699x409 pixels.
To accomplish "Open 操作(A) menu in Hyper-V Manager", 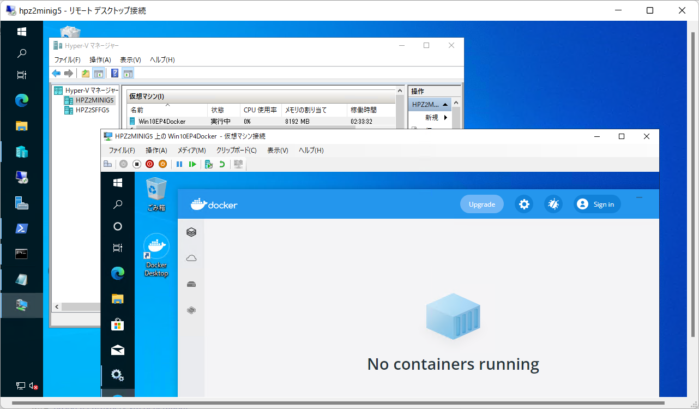I will click(100, 60).
